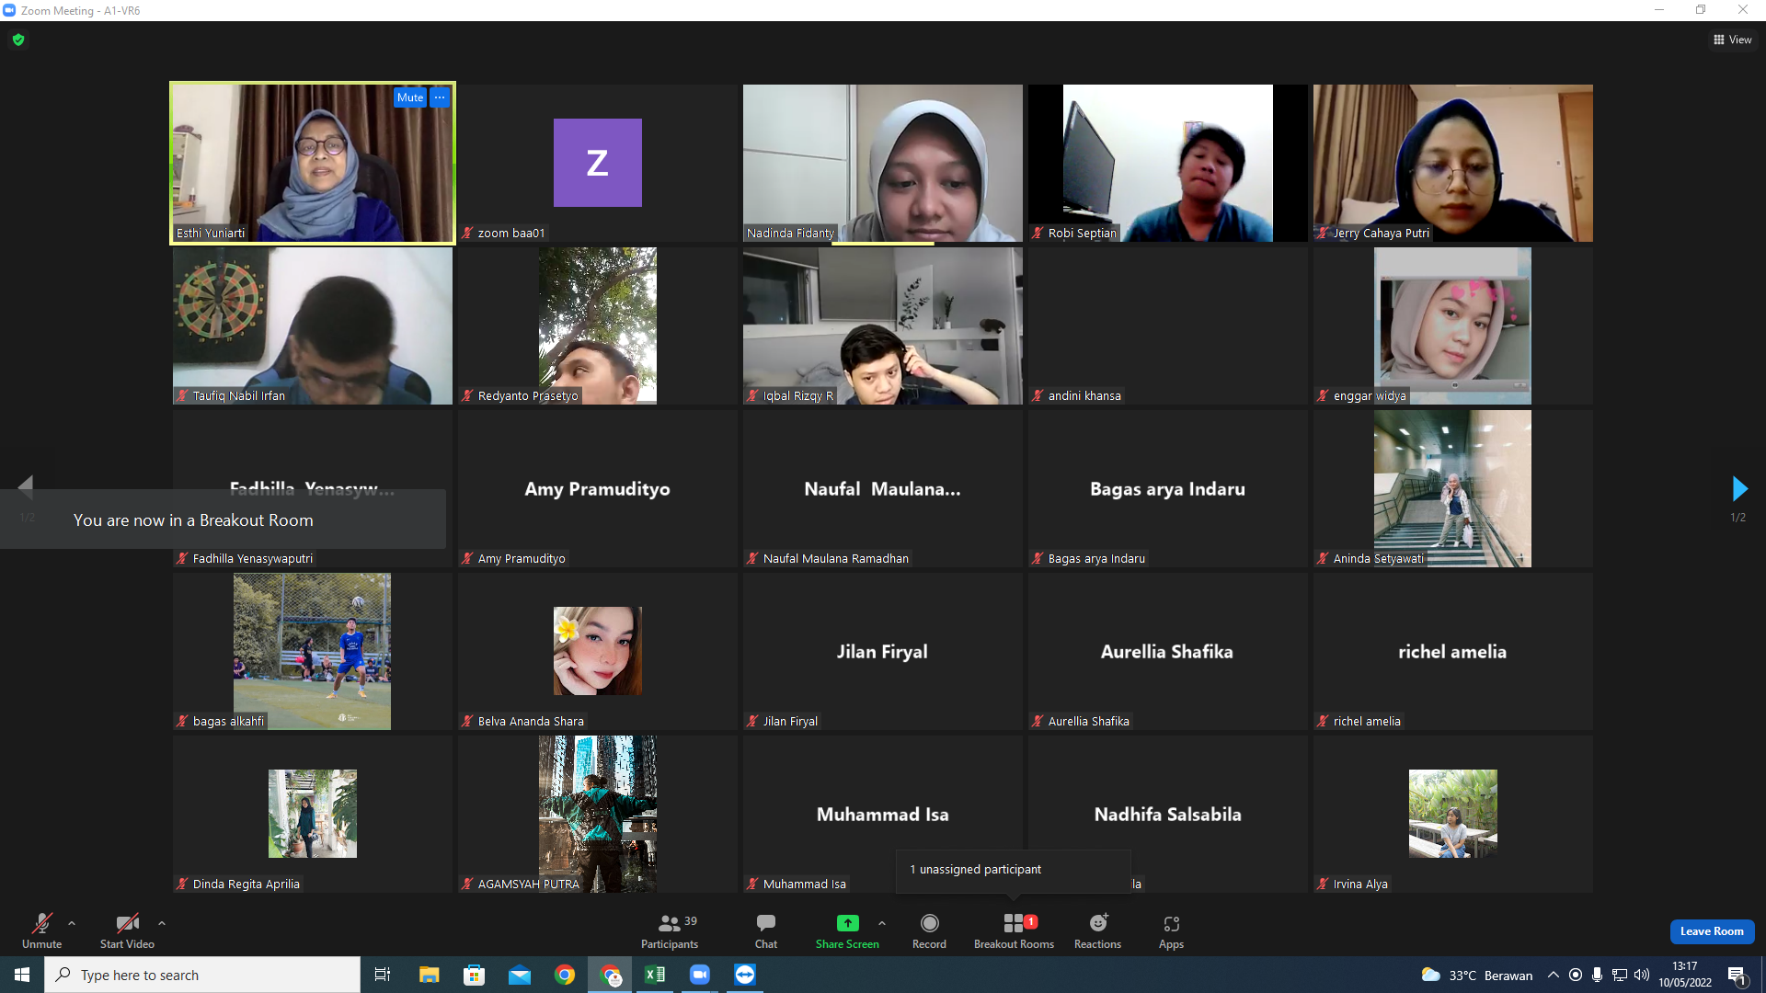Select Iqbal Rizqy R video tile
The height and width of the screenshot is (993, 1766).
coord(883,326)
